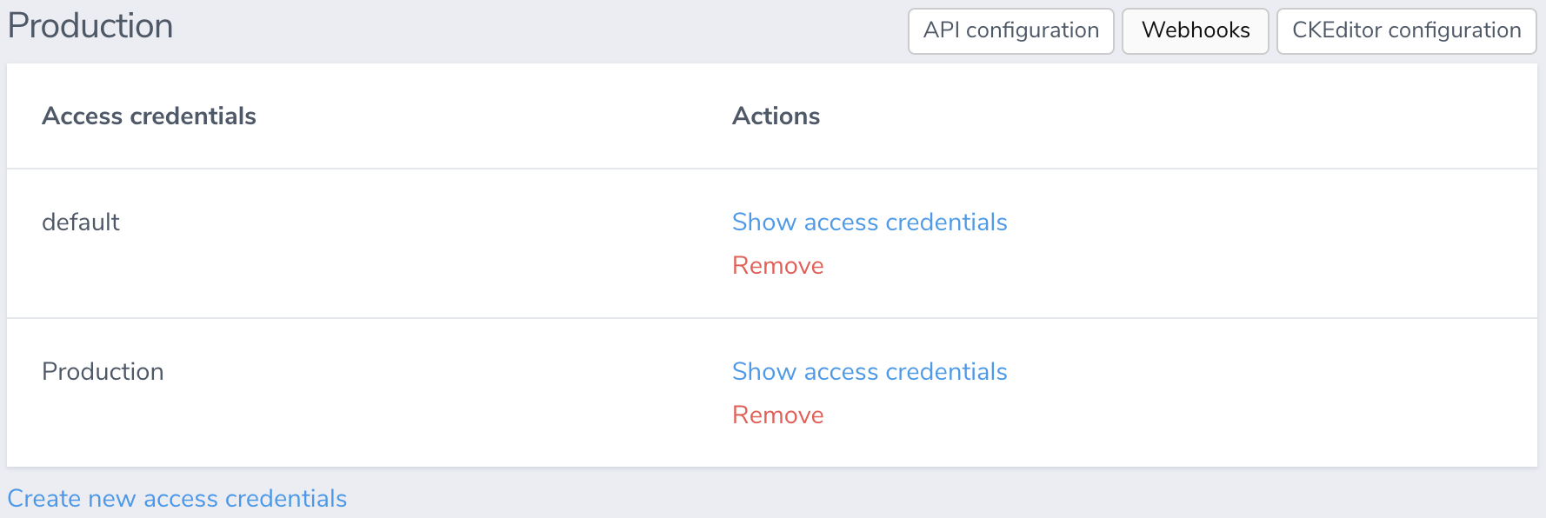The image size is (1546, 518).
Task: Reveal the default environment's credentials via blue link
Action: click(x=870, y=222)
